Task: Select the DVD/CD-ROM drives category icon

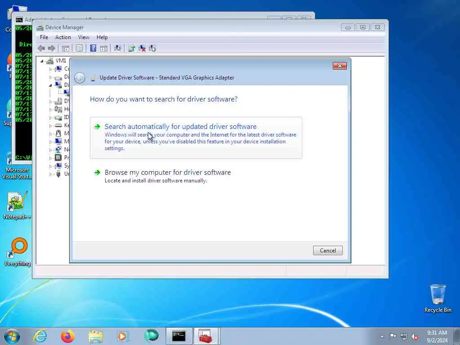Action: click(x=58, y=101)
